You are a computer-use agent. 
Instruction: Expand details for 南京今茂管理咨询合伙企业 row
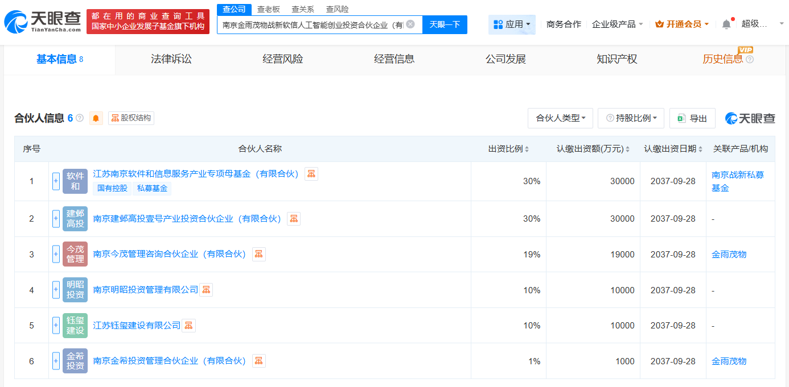coord(55,254)
